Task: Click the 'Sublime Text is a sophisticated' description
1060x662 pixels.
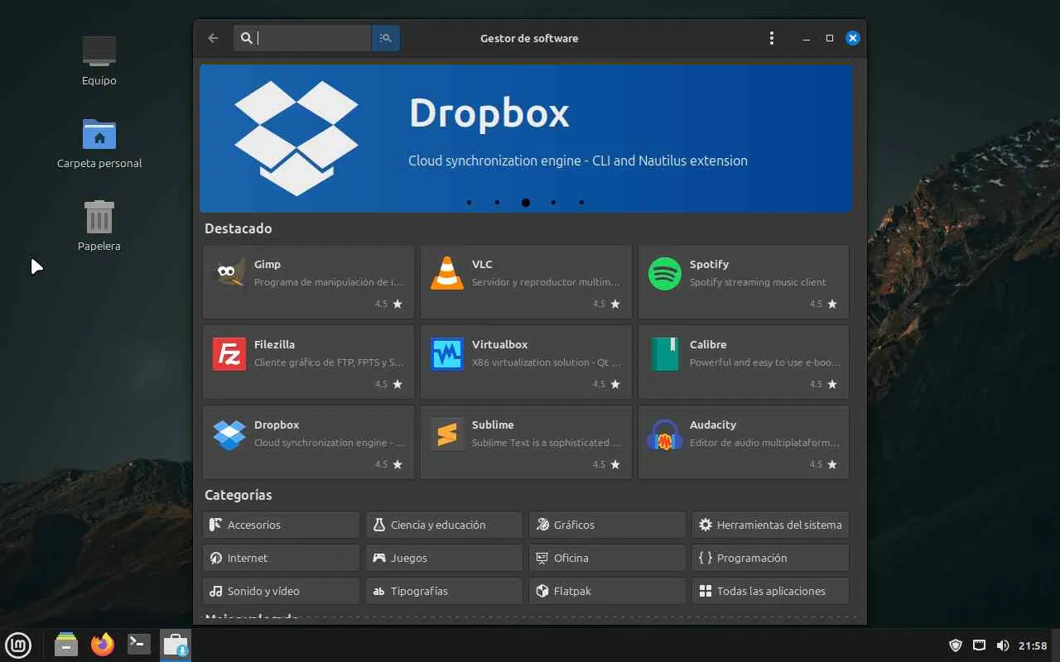Action: point(547,443)
